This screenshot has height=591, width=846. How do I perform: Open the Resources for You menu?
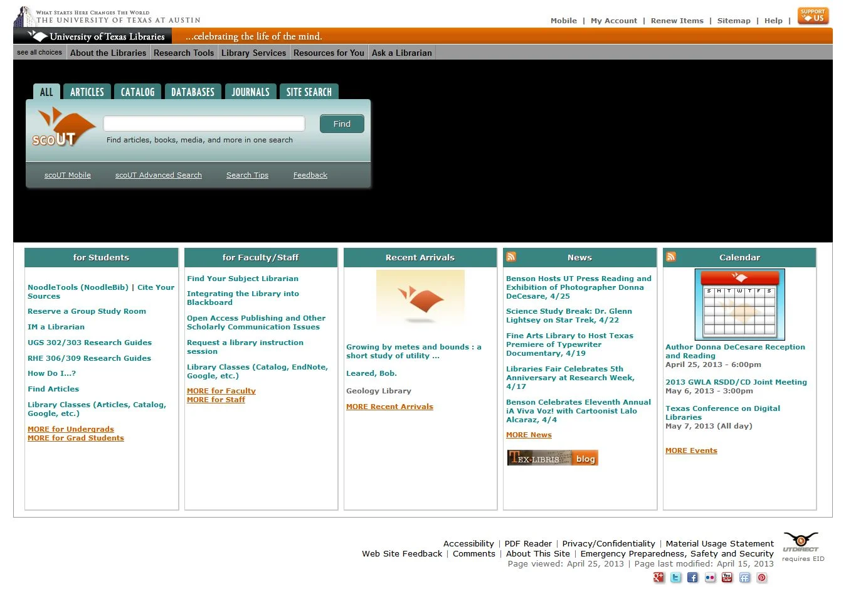tap(329, 53)
